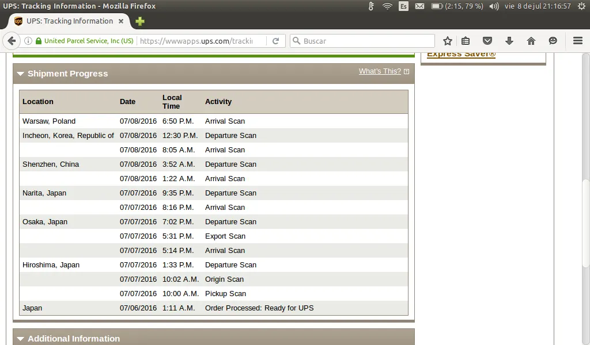Click the Export Scan activity entry
The height and width of the screenshot is (345, 590).
point(225,236)
